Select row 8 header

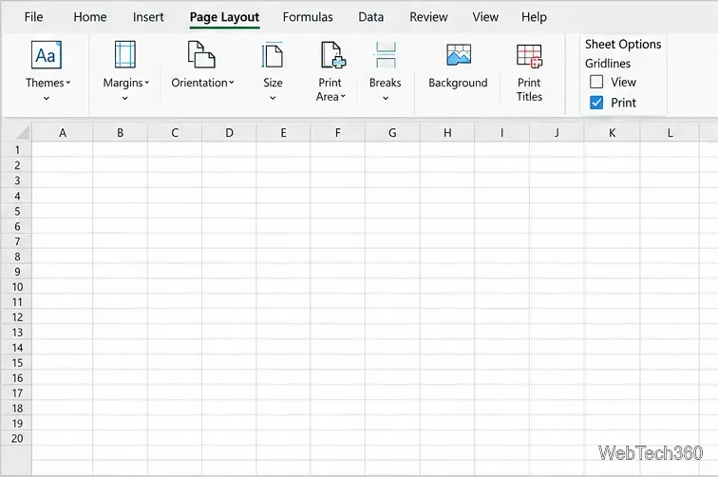point(17,257)
